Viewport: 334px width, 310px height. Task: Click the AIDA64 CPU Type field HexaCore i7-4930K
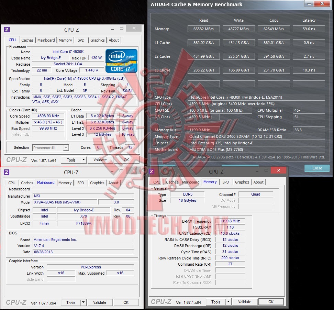click(256, 97)
